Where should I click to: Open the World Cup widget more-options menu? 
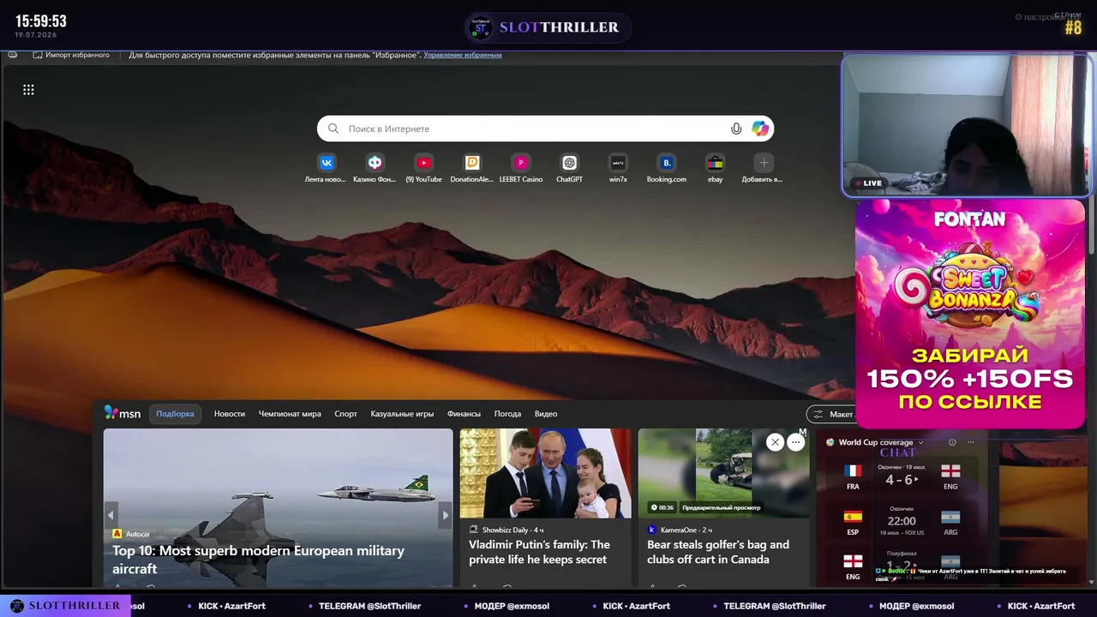point(971,442)
